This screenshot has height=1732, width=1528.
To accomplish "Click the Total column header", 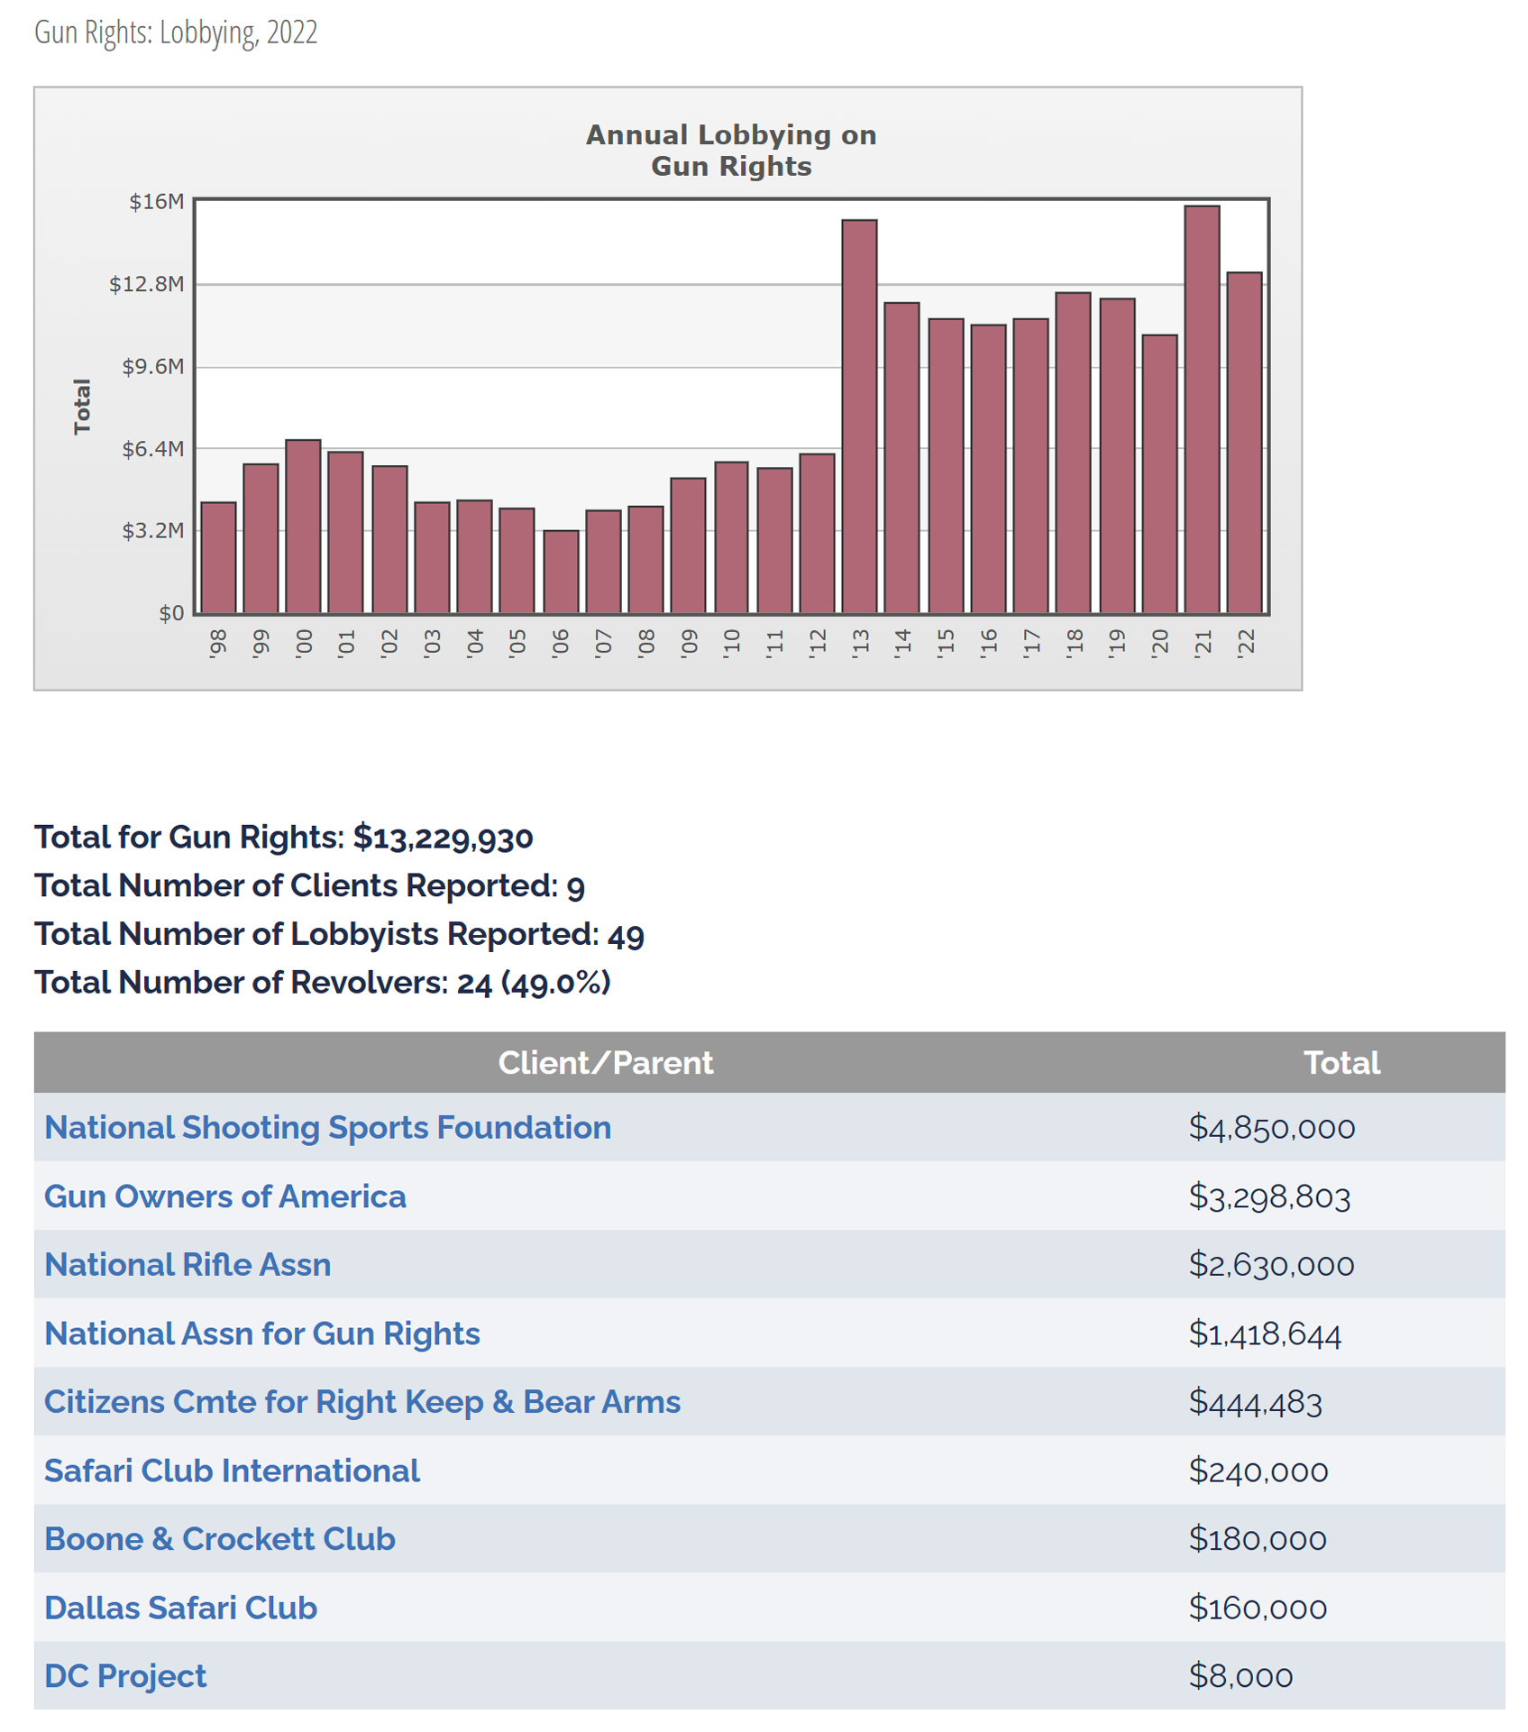I will [x=1341, y=1063].
